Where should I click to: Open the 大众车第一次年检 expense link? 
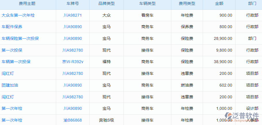(x=18, y=15)
